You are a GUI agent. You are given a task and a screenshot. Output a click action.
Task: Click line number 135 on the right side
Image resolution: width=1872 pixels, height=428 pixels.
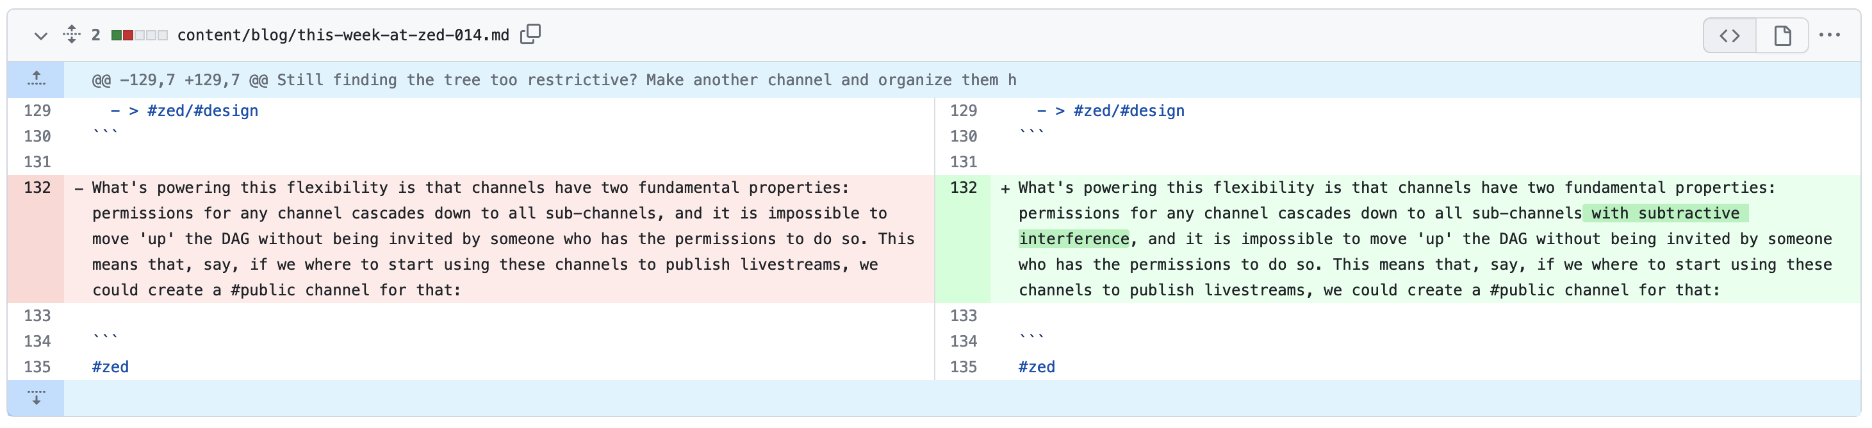tap(963, 367)
